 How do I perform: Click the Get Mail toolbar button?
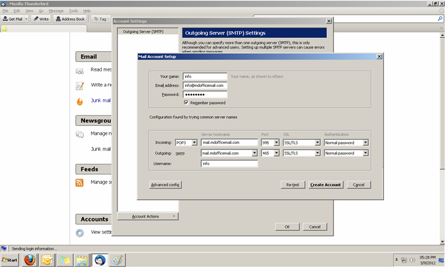click(x=12, y=19)
